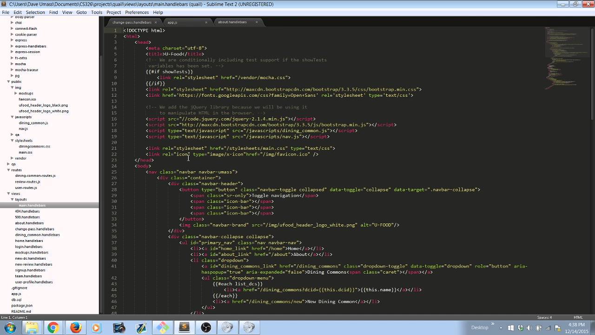Collapse the public folder in sidebar

8,81
